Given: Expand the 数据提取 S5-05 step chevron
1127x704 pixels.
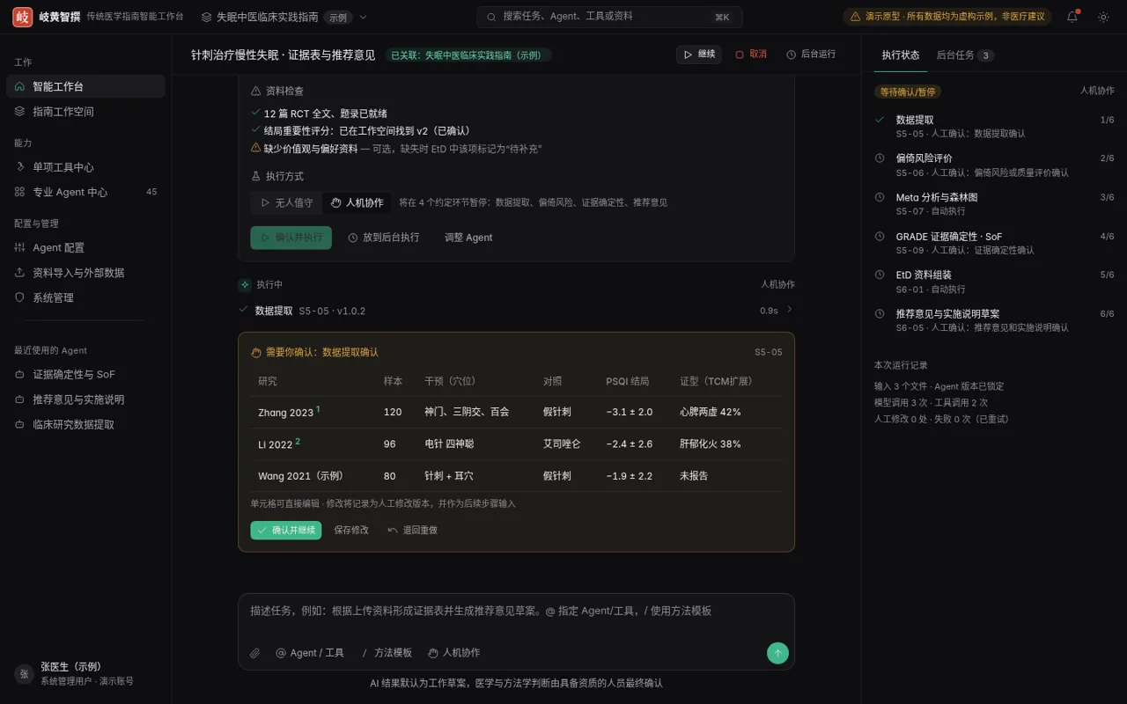Looking at the screenshot, I should click(x=790, y=310).
